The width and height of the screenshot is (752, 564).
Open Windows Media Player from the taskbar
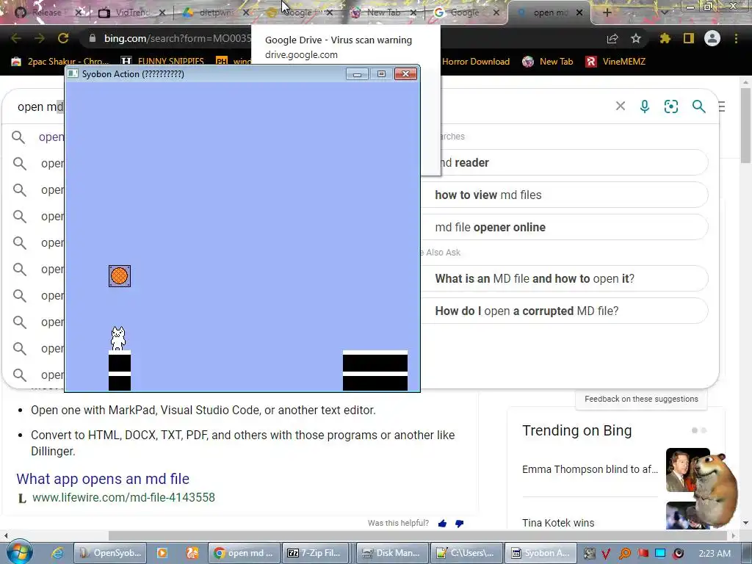(162, 553)
